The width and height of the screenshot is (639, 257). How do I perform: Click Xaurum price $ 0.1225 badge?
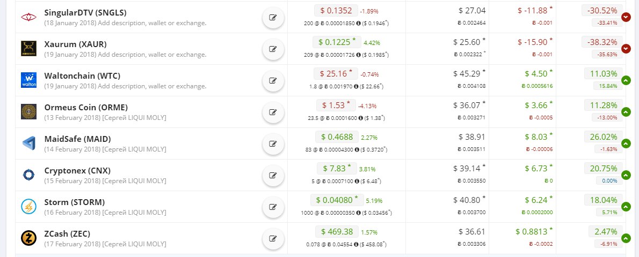tap(337, 42)
